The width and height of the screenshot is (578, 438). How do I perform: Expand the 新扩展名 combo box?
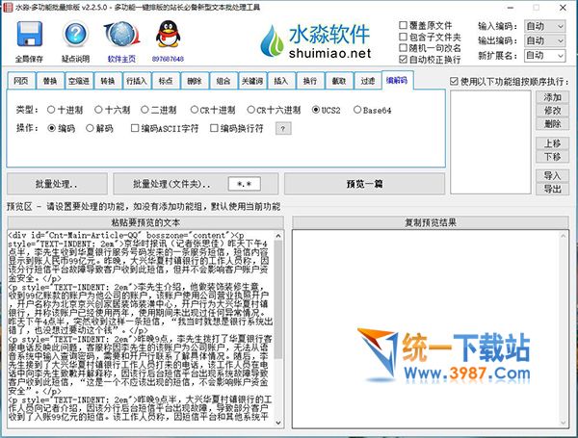pos(544,55)
